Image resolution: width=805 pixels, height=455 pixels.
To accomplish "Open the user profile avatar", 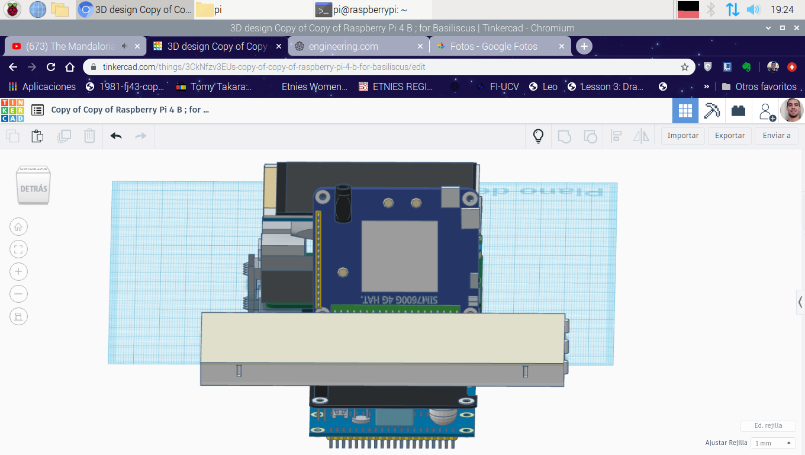I will 791,110.
